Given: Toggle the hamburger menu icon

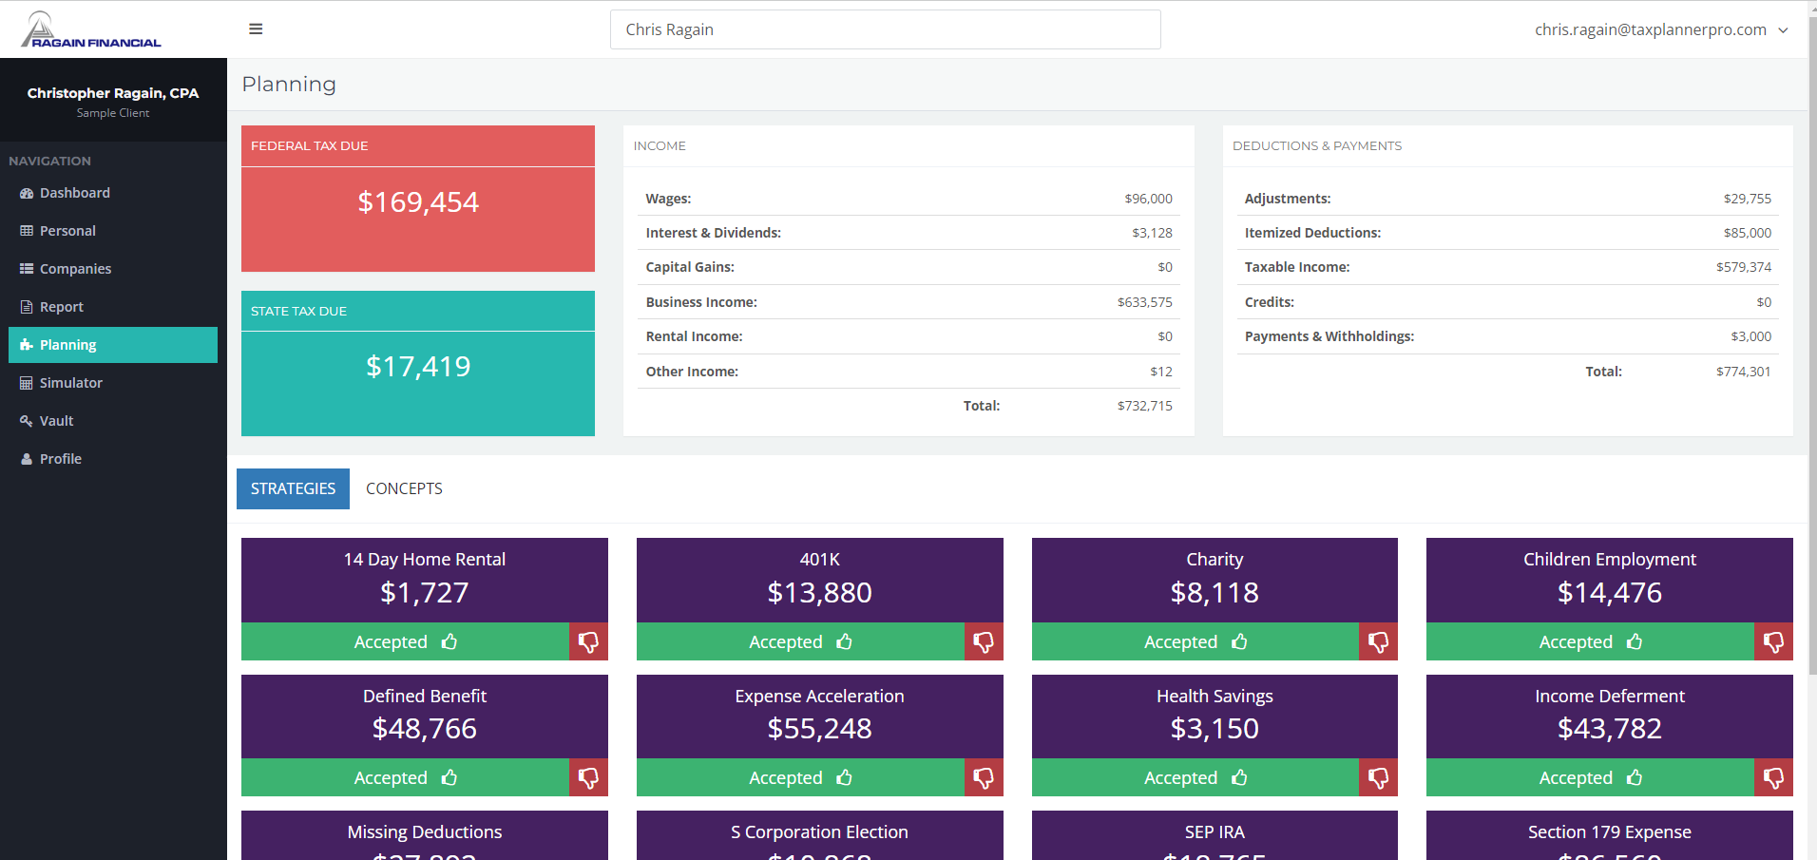Looking at the screenshot, I should point(256,29).
